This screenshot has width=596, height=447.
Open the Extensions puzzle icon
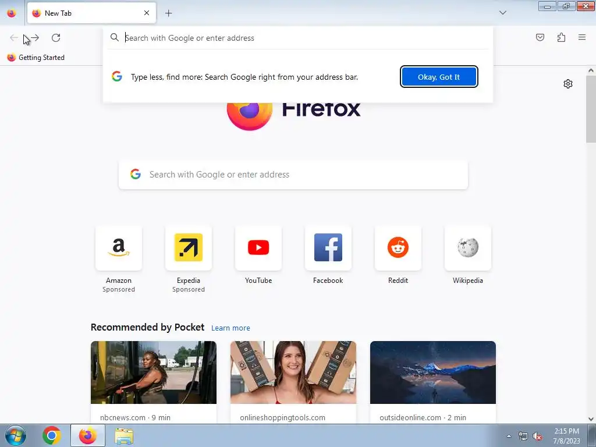tap(561, 37)
